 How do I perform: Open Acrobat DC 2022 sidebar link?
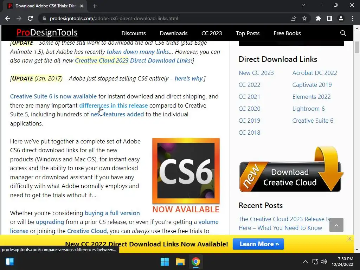click(x=315, y=73)
